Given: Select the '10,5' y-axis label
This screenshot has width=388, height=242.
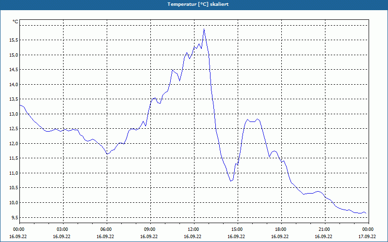Looking at the screenshot, I should click(14, 188).
